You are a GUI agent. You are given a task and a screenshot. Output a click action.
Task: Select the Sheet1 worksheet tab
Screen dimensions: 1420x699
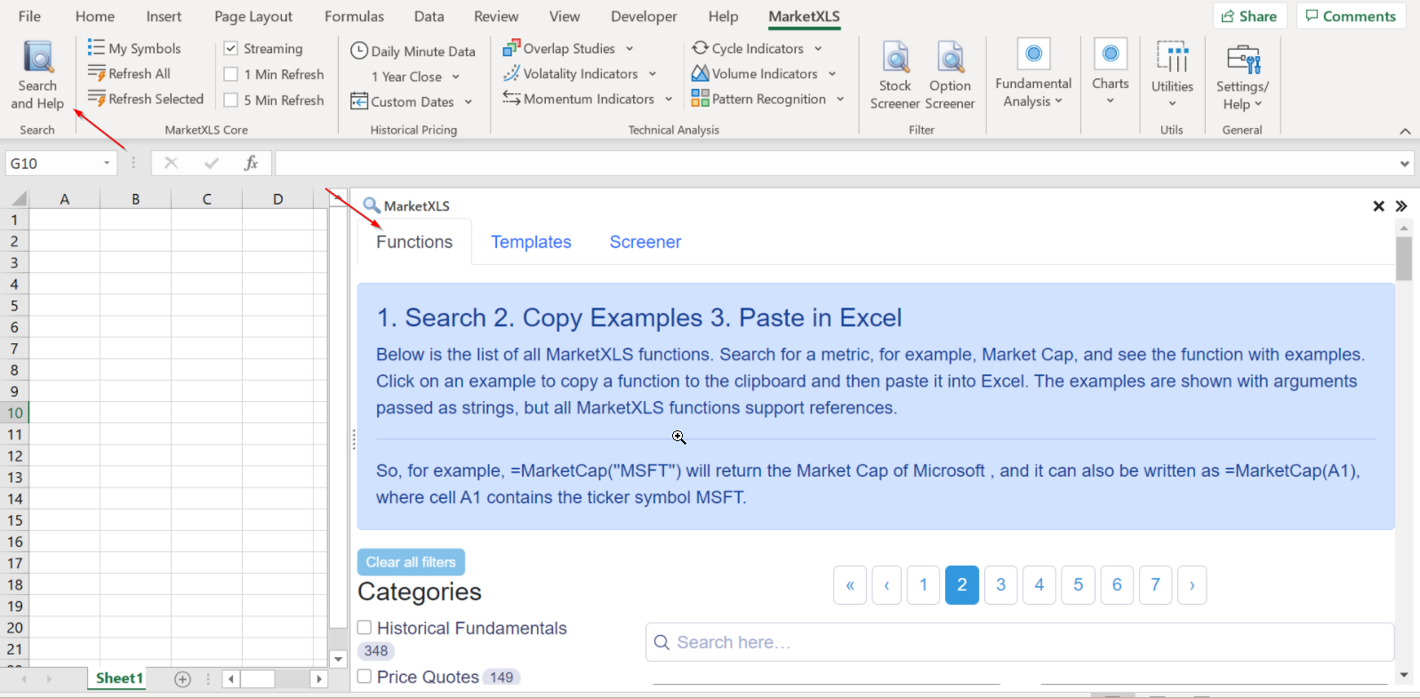[x=119, y=679]
